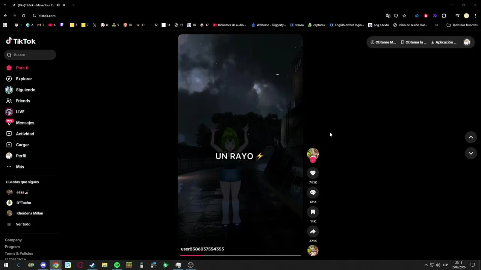This screenshot has width=481, height=270.
Task: Click username user8386037554355 on video
Action: pyautogui.click(x=202, y=249)
